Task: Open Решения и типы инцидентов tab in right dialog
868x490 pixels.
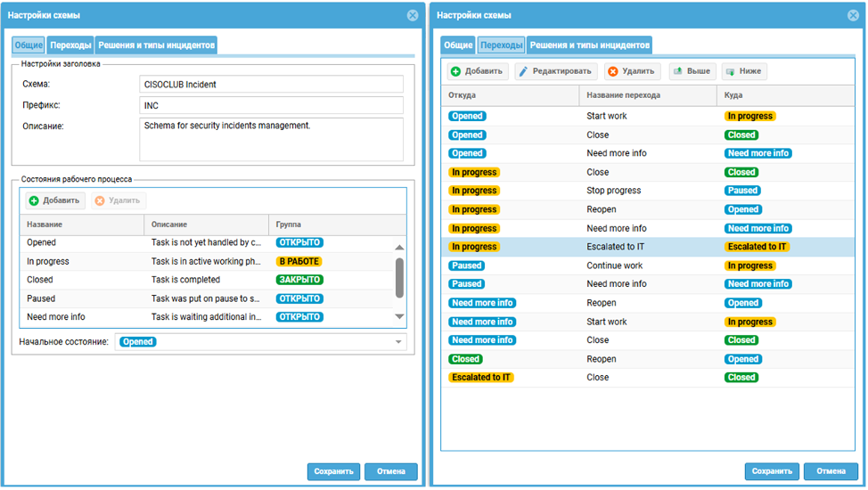Action: pos(589,45)
